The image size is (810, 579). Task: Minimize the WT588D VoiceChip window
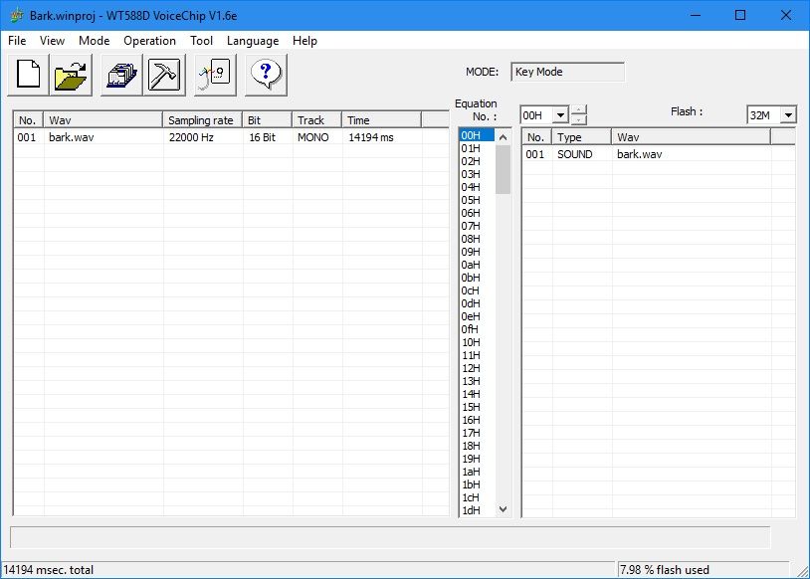[x=696, y=15]
